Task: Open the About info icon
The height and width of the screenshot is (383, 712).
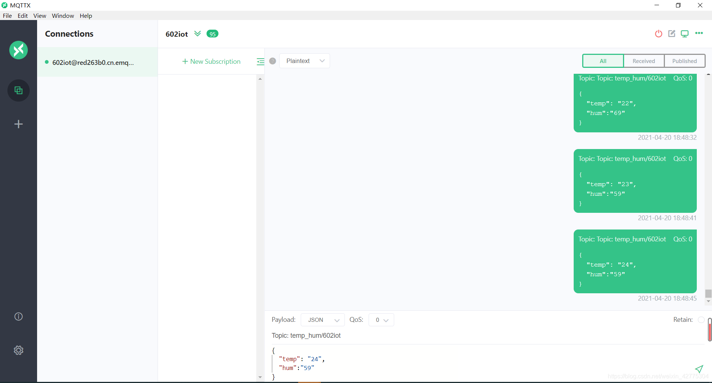Action: (x=19, y=317)
